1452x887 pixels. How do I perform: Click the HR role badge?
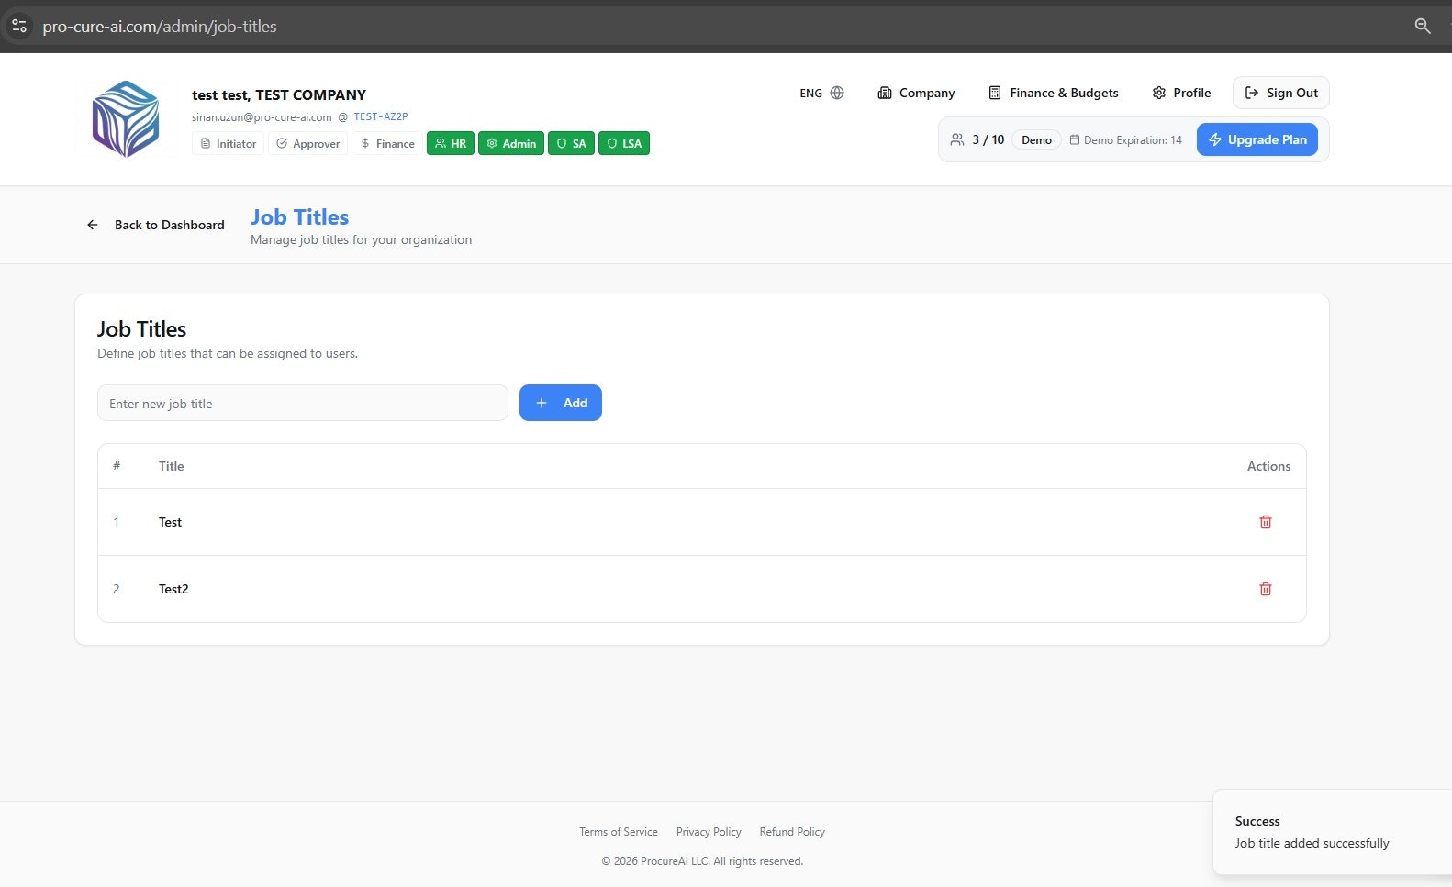(450, 143)
